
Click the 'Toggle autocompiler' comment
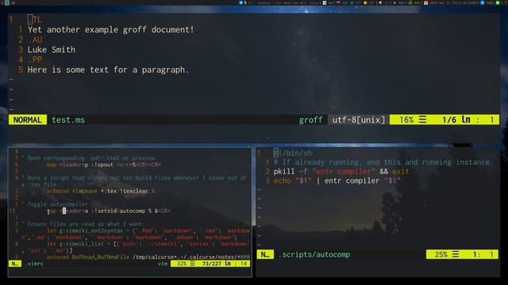[55, 204]
